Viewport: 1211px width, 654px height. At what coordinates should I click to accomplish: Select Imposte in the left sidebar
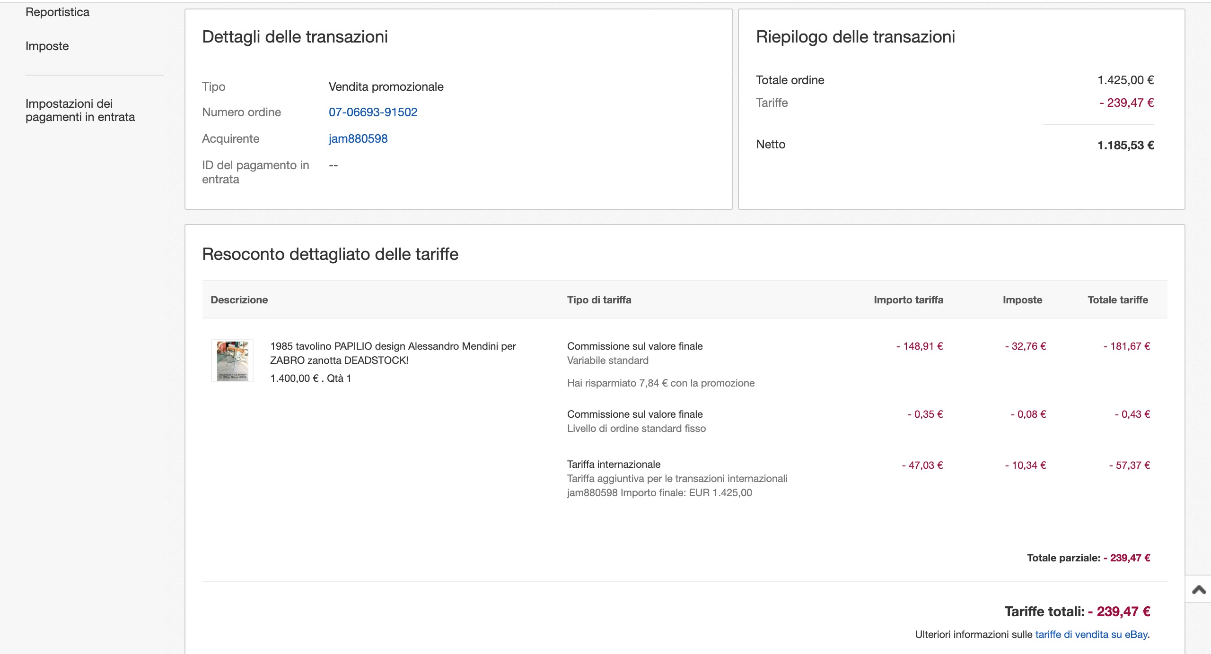47,46
